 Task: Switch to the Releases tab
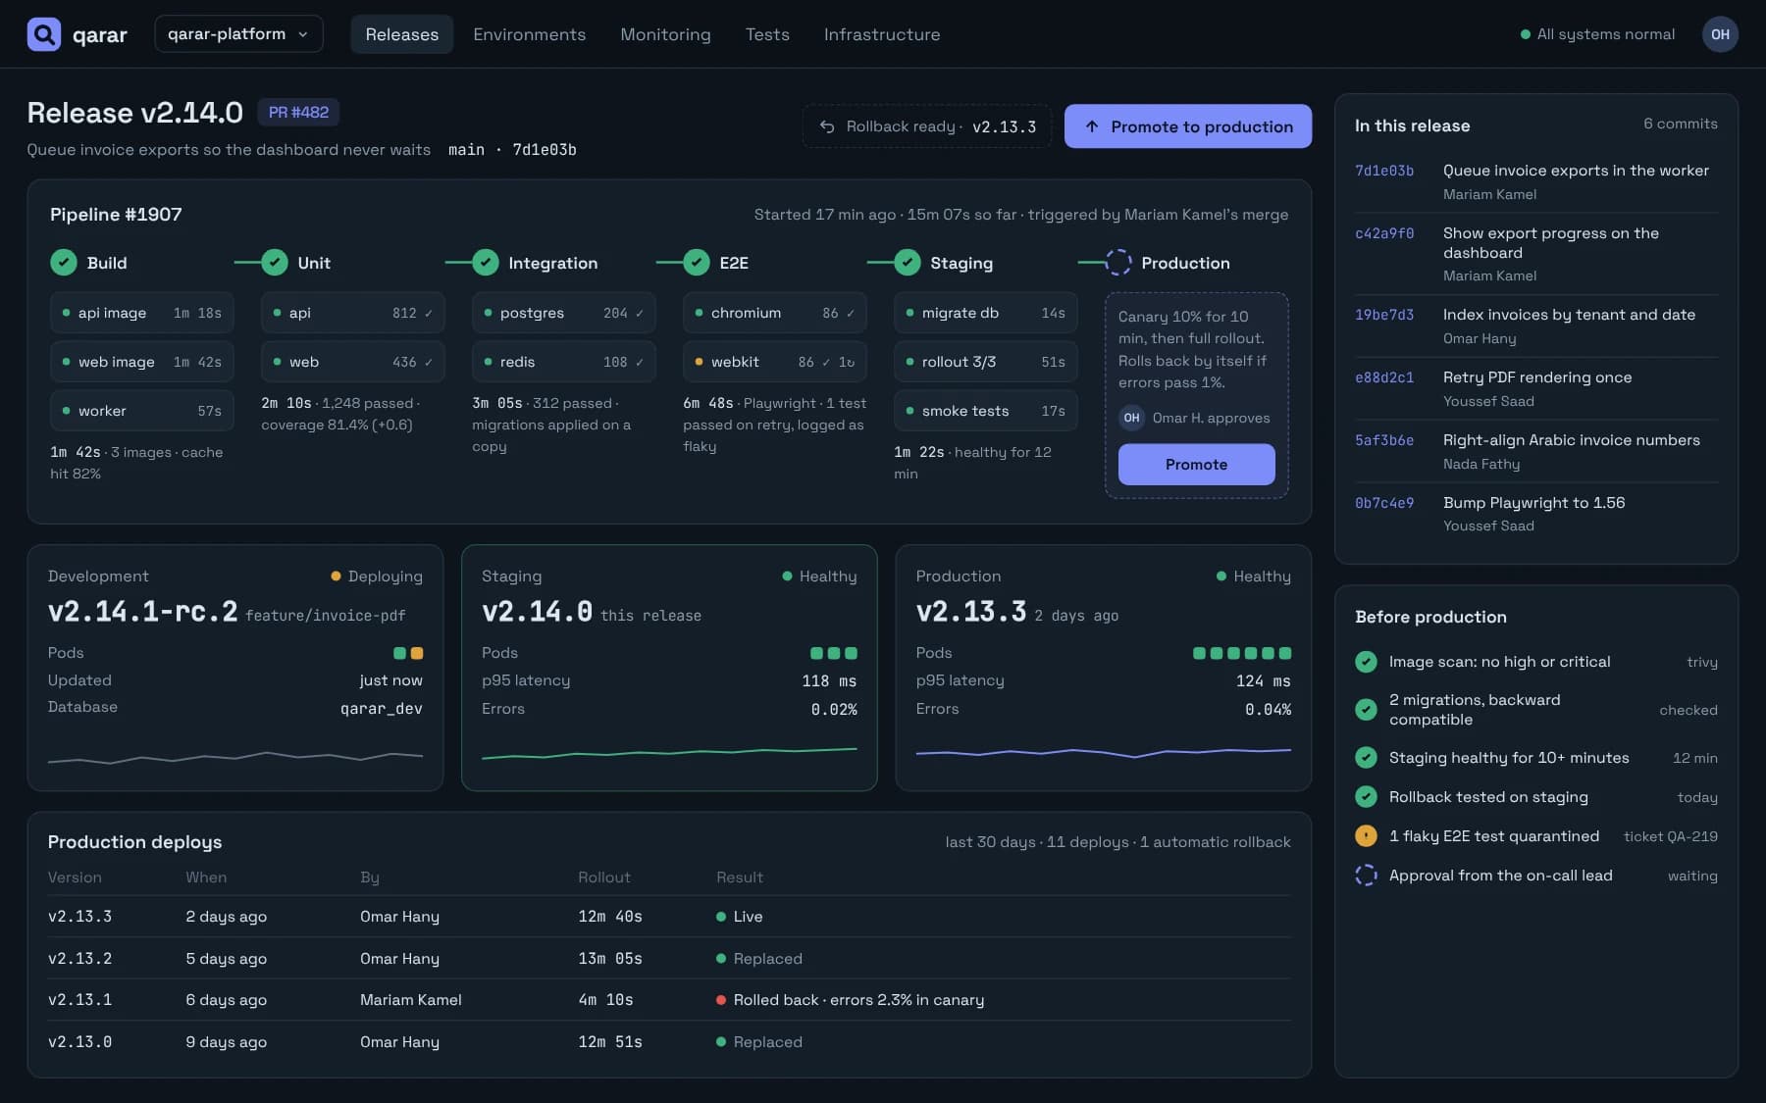pyautogui.click(x=402, y=34)
